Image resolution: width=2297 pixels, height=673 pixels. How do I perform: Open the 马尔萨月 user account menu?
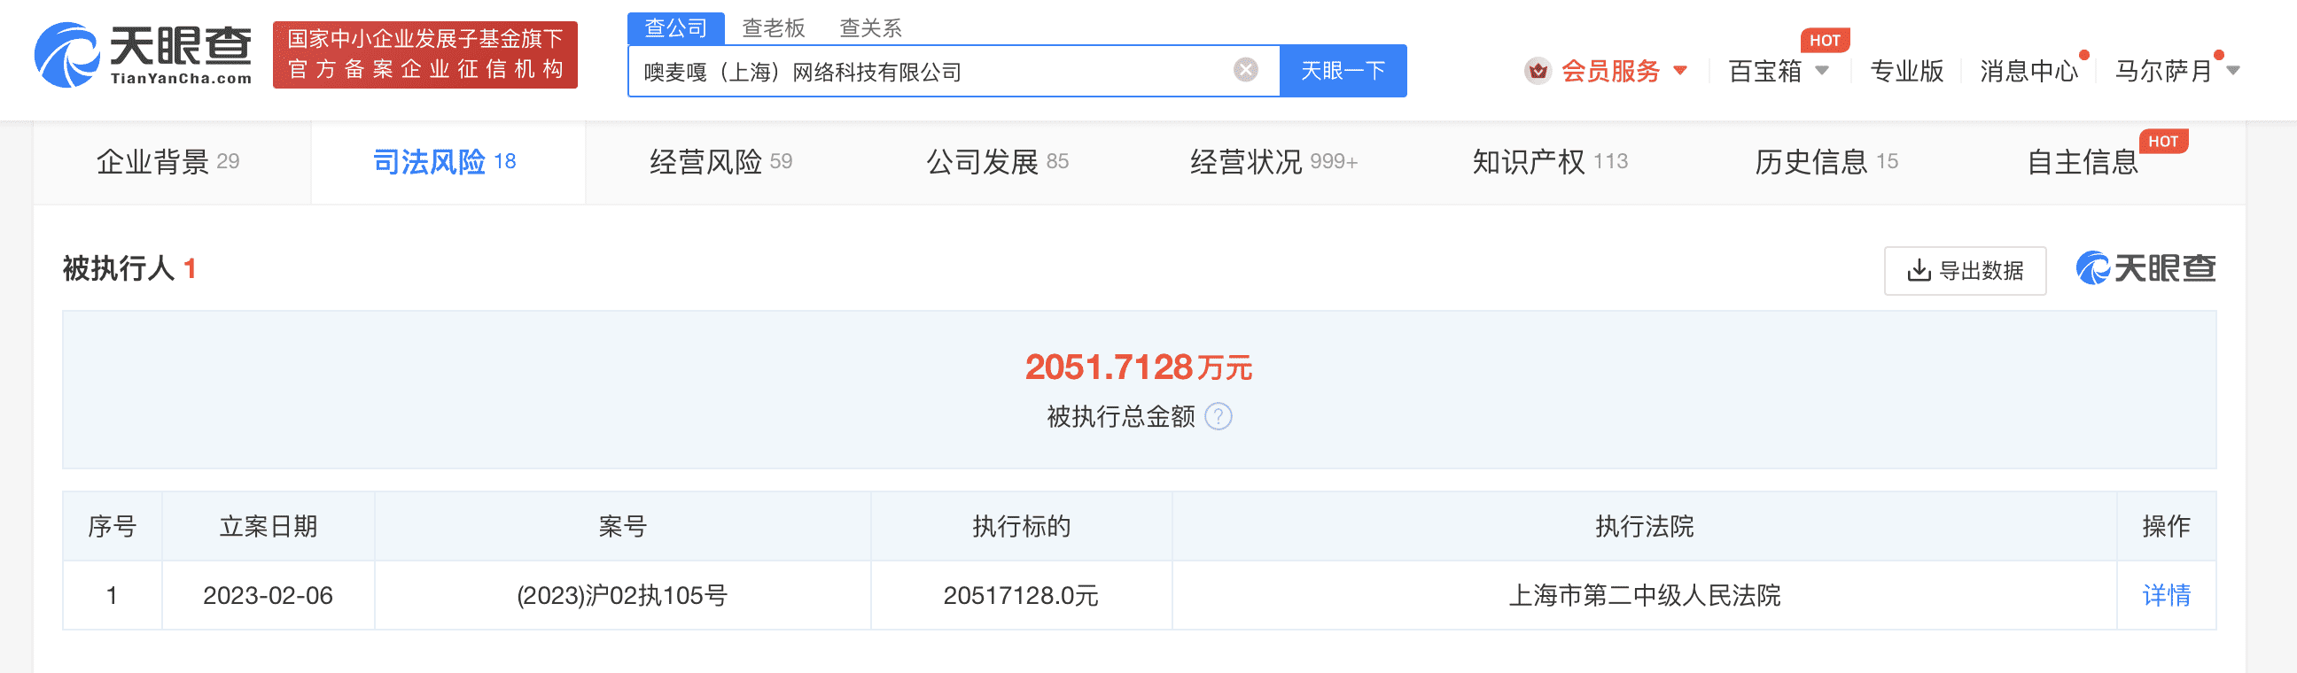[2162, 71]
